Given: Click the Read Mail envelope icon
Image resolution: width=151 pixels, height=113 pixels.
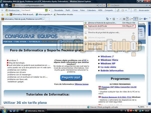Looking at the screenshot, I should (120, 19).
